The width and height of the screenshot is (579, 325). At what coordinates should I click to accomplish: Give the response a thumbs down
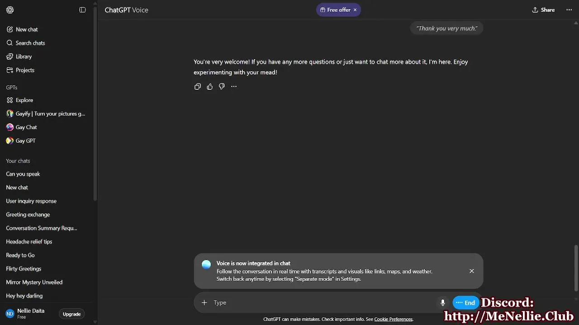pyautogui.click(x=222, y=87)
